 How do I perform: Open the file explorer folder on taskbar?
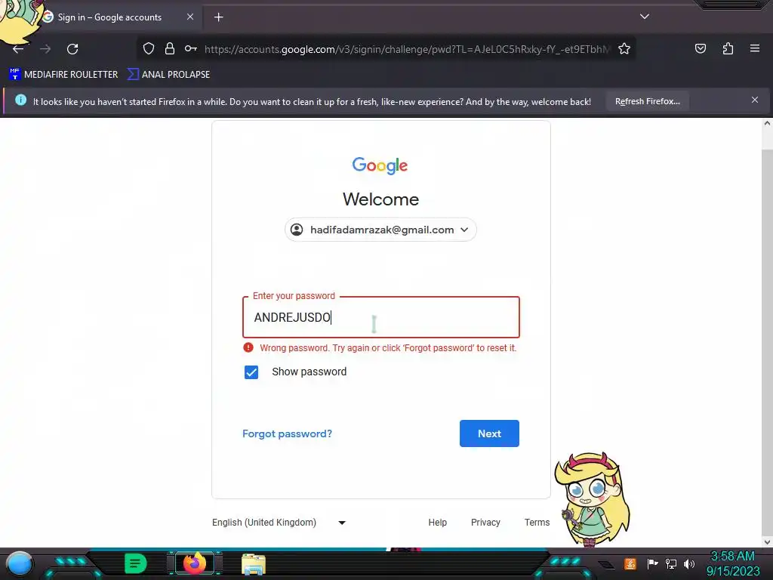tap(254, 563)
